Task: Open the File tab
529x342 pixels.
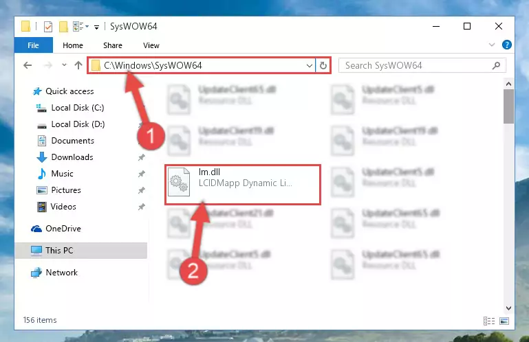Action: tap(34, 45)
